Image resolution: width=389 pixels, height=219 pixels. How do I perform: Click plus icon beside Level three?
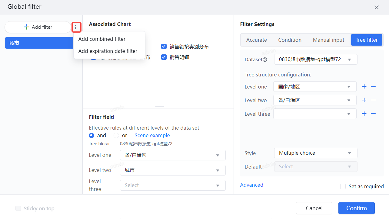tap(364, 114)
